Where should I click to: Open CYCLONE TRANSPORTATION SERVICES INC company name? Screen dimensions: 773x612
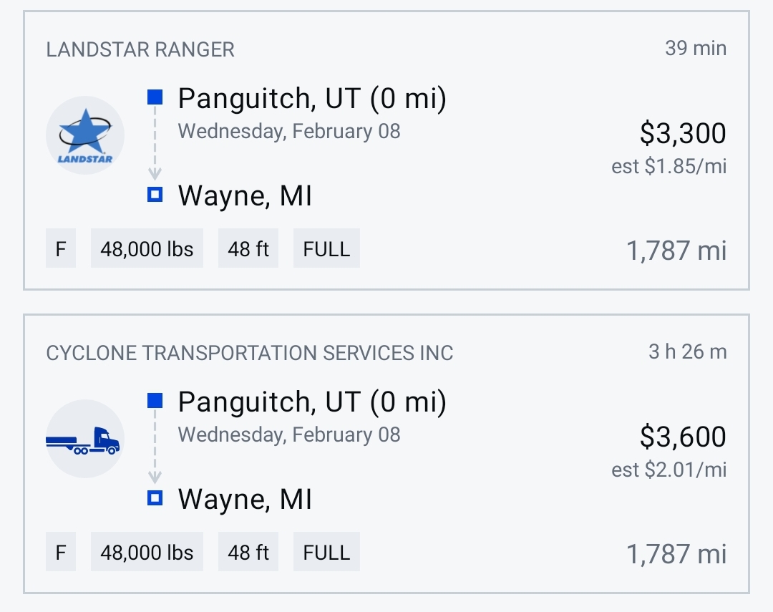pos(250,353)
